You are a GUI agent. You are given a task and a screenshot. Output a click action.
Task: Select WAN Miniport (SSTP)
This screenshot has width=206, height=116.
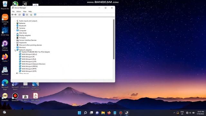pos(29,71)
